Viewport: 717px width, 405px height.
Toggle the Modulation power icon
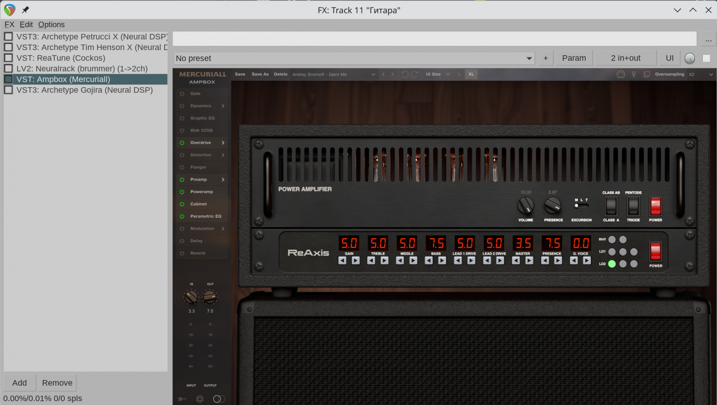pos(182,228)
